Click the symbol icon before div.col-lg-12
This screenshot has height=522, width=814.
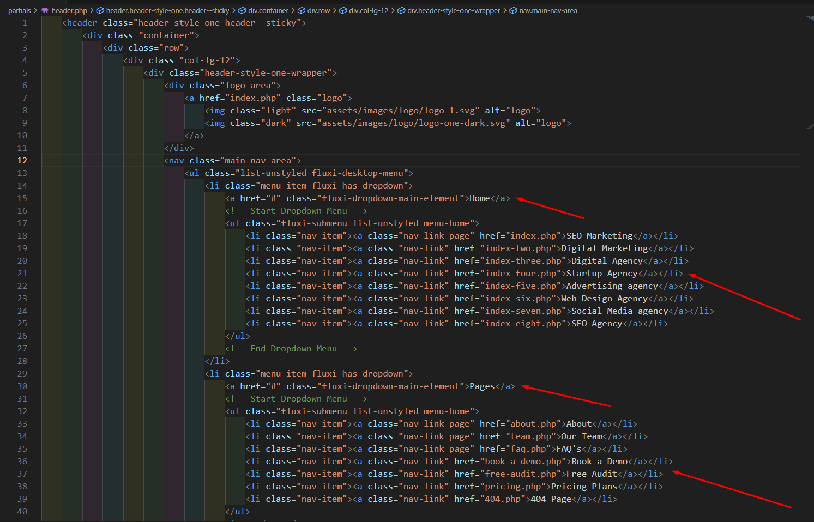343,10
